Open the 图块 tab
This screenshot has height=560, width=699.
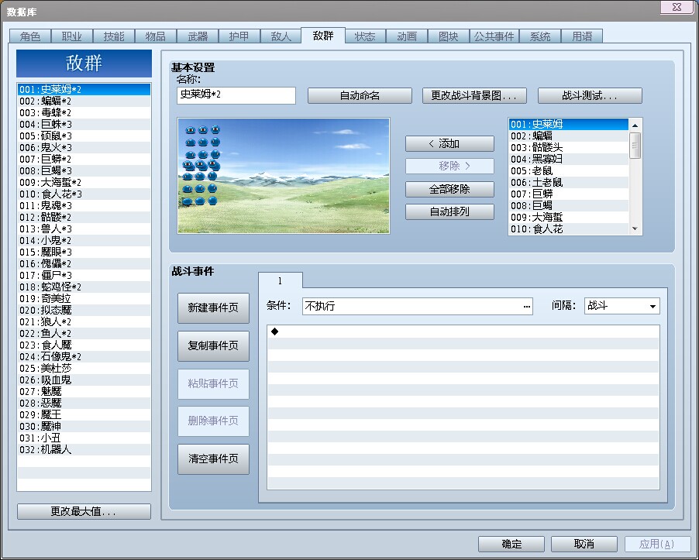point(449,36)
